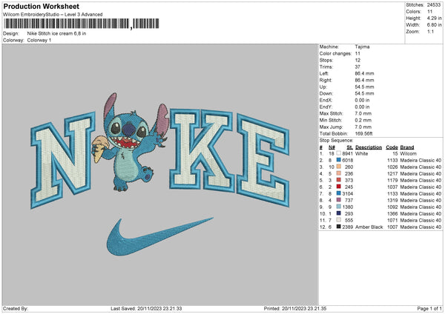Image resolution: width=445 pixels, height=314 pixels.
Task: Click the 'Description' column header
Action: click(x=369, y=147)
